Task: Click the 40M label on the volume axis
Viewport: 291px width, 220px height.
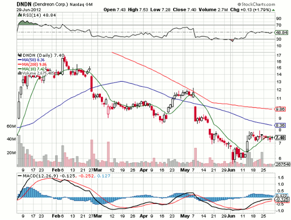Action: click(x=11, y=139)
